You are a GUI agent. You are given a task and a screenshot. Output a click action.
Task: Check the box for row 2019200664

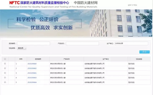[x=5, y=82]
